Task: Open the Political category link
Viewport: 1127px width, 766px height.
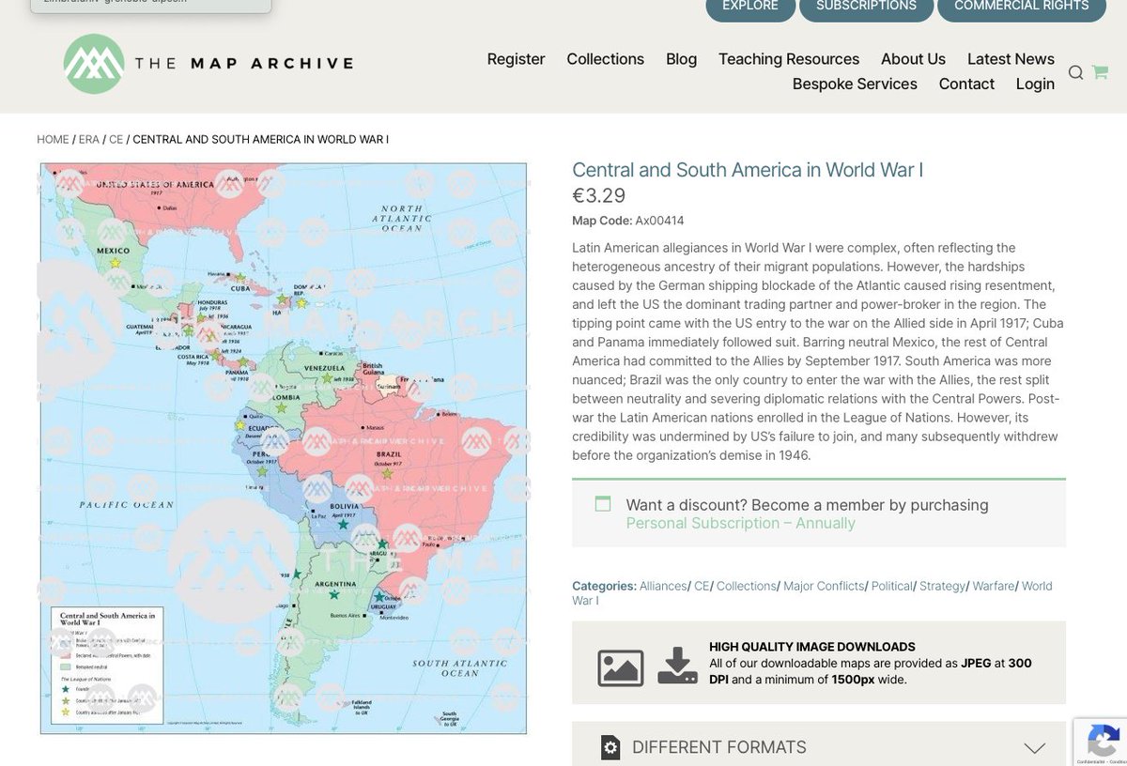Action: coord(891,586)
